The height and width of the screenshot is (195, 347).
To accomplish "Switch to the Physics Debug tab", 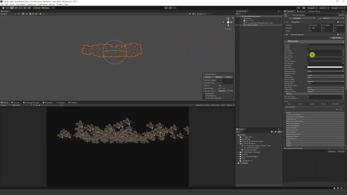I will tap(314, 11).
